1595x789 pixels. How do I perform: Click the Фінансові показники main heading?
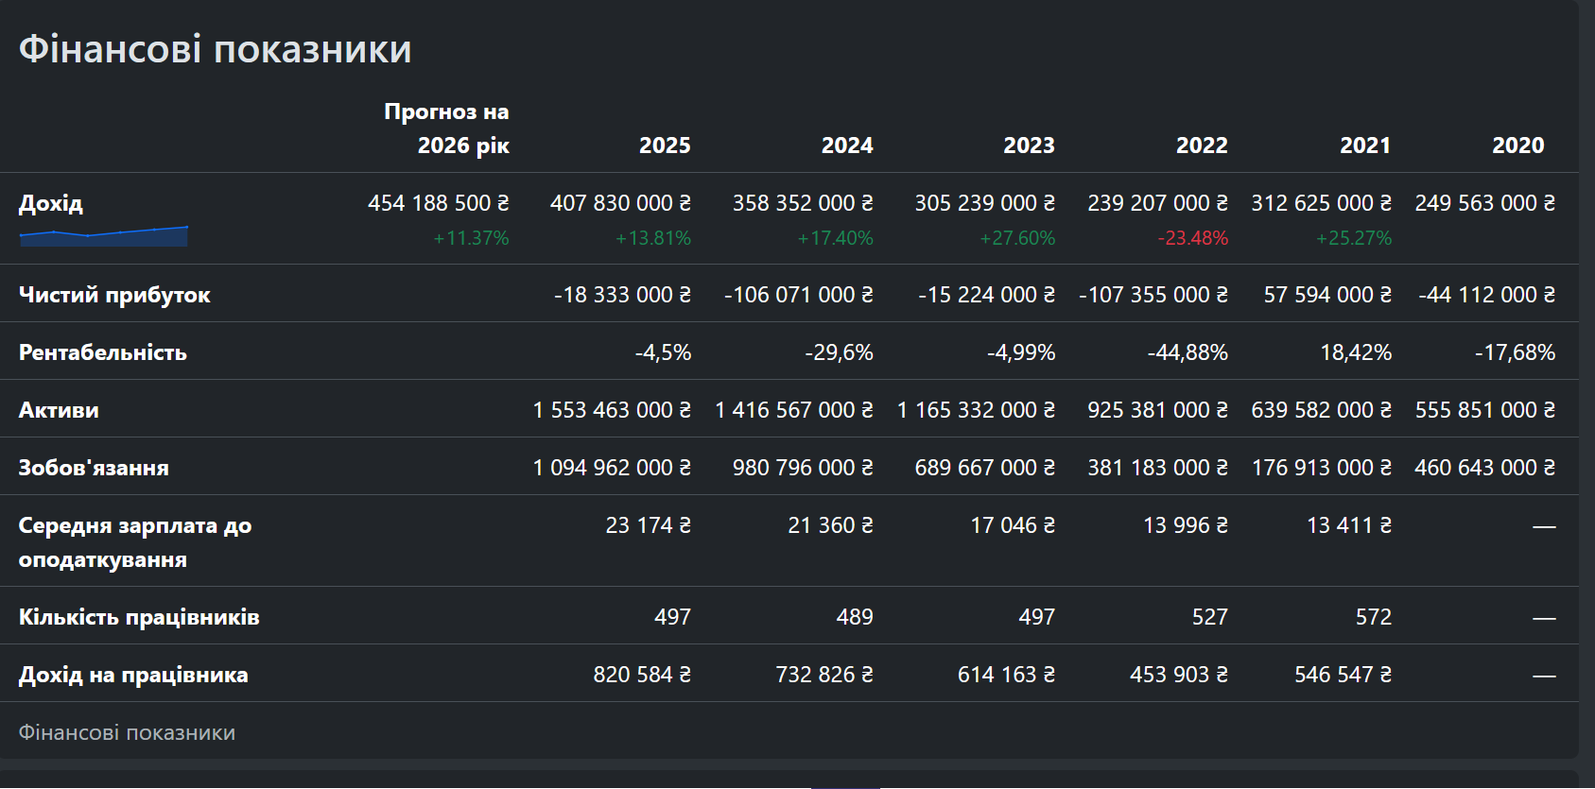click(215, 49)
